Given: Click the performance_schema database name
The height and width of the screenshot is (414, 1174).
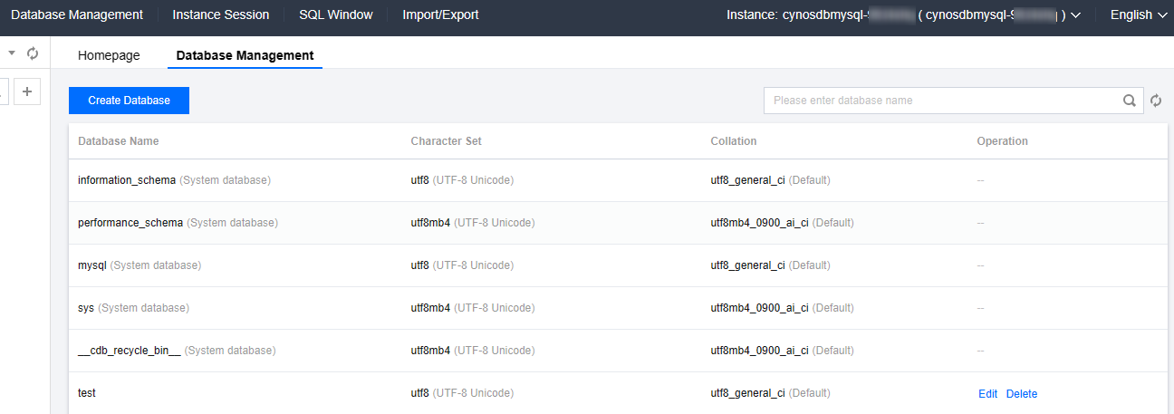Looking at the screenshot, I should [x=130, y=223].
